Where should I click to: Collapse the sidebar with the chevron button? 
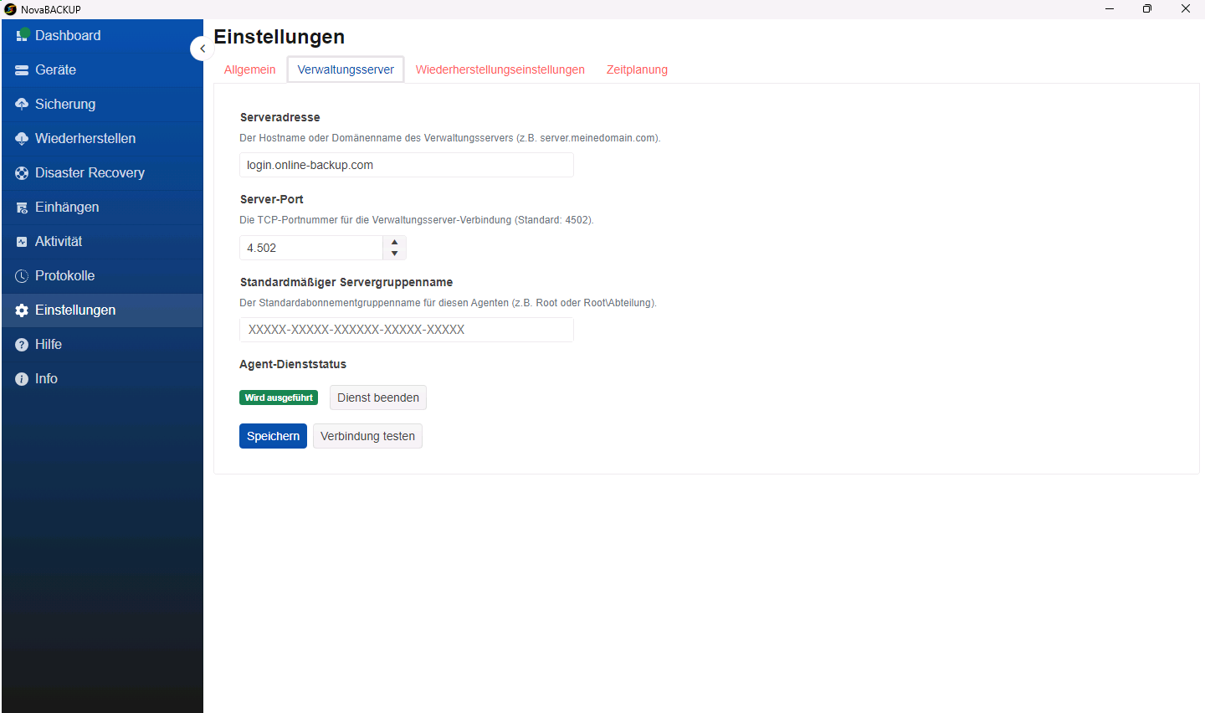(202, 49)
